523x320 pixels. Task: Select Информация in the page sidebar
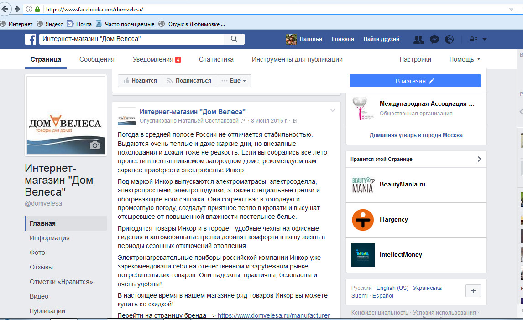(50, 238)
